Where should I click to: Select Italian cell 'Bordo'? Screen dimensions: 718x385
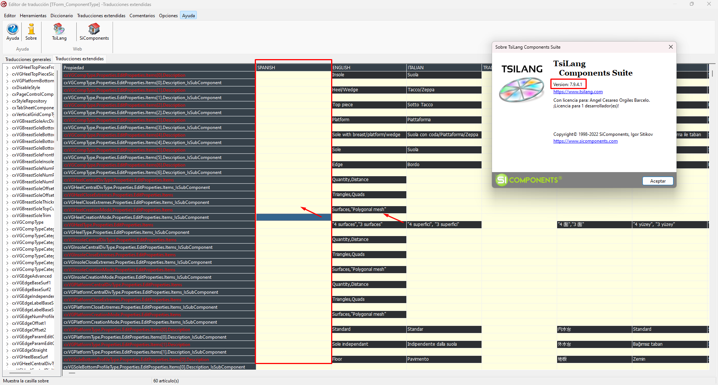(444, 165)
